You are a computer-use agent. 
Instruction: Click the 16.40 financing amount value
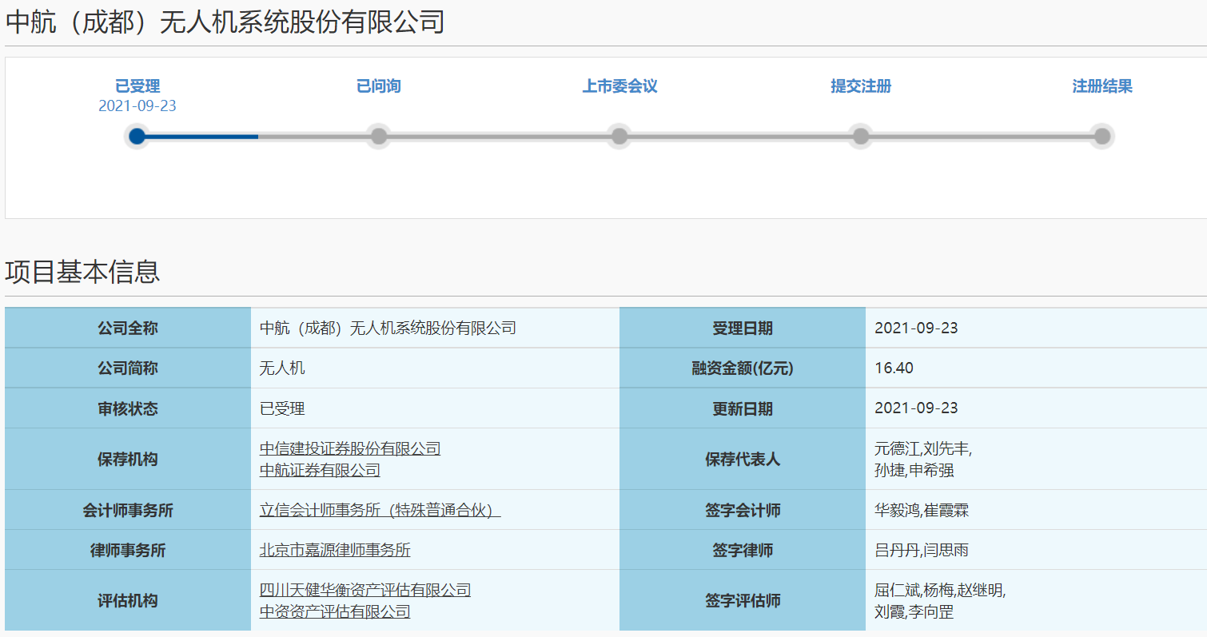tap(894, 368)
